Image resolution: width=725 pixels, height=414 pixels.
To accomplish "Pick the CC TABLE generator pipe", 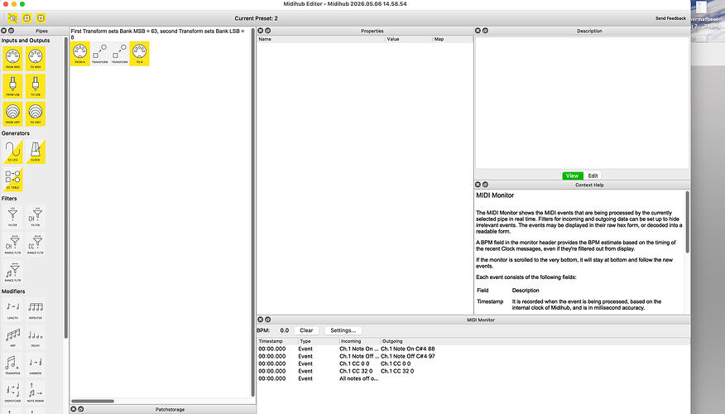I will [12, 179].
